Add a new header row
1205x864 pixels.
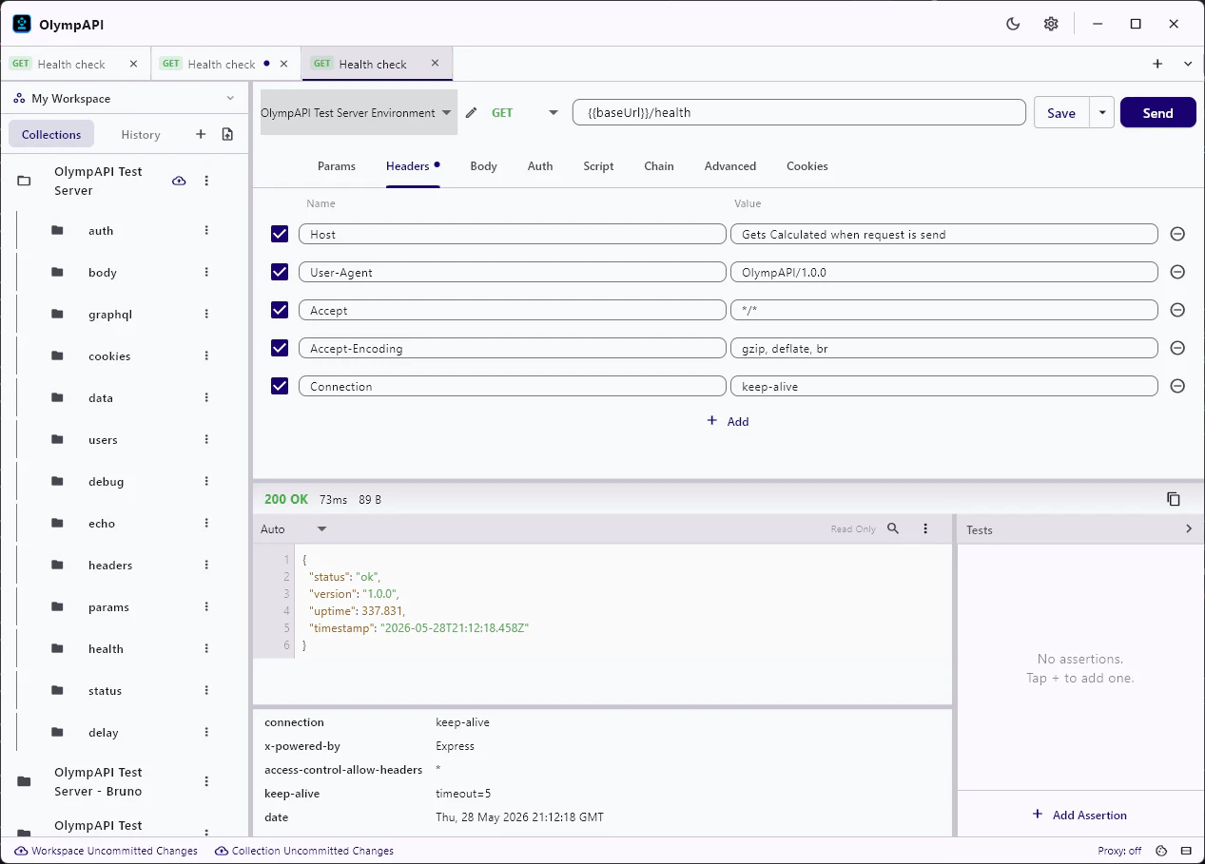pos(728,421)
